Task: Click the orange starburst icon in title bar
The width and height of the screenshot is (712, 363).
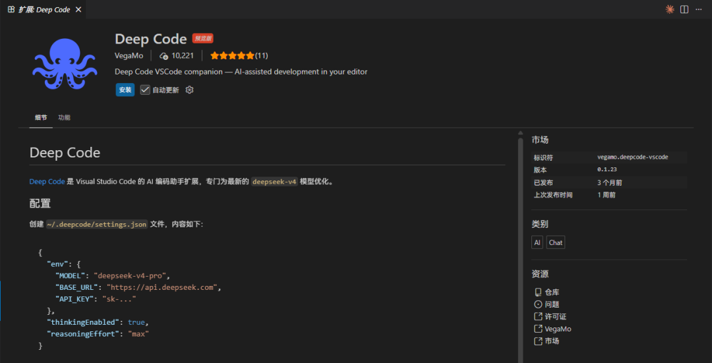Action: click(x=669, y=9)
